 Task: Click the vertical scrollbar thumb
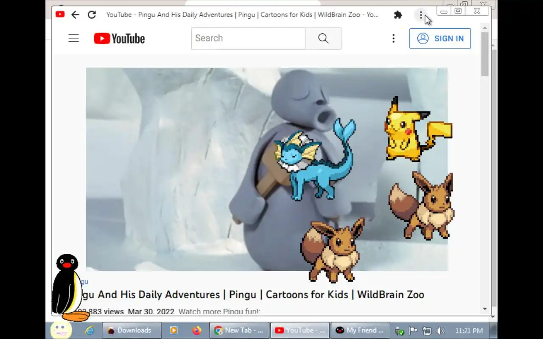485,54
